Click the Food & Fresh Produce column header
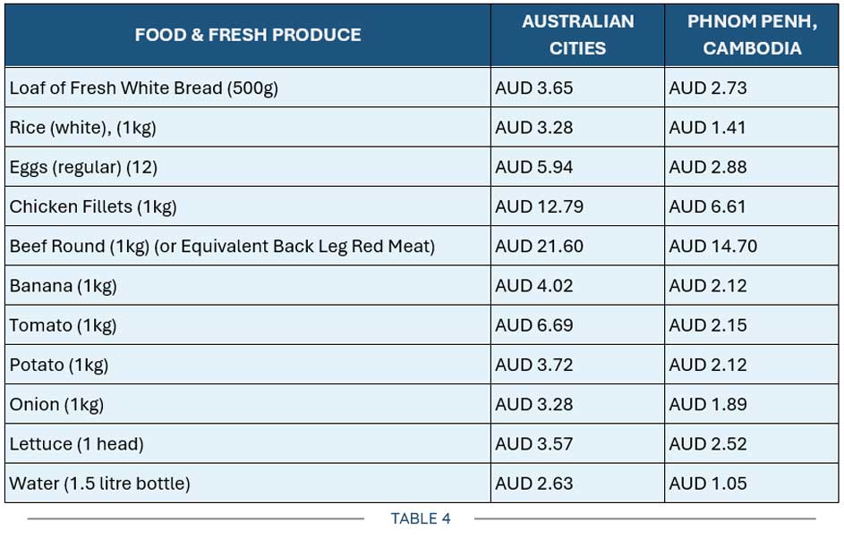The width and height of the screenshot is (844, 538). [x=248, y=35]
